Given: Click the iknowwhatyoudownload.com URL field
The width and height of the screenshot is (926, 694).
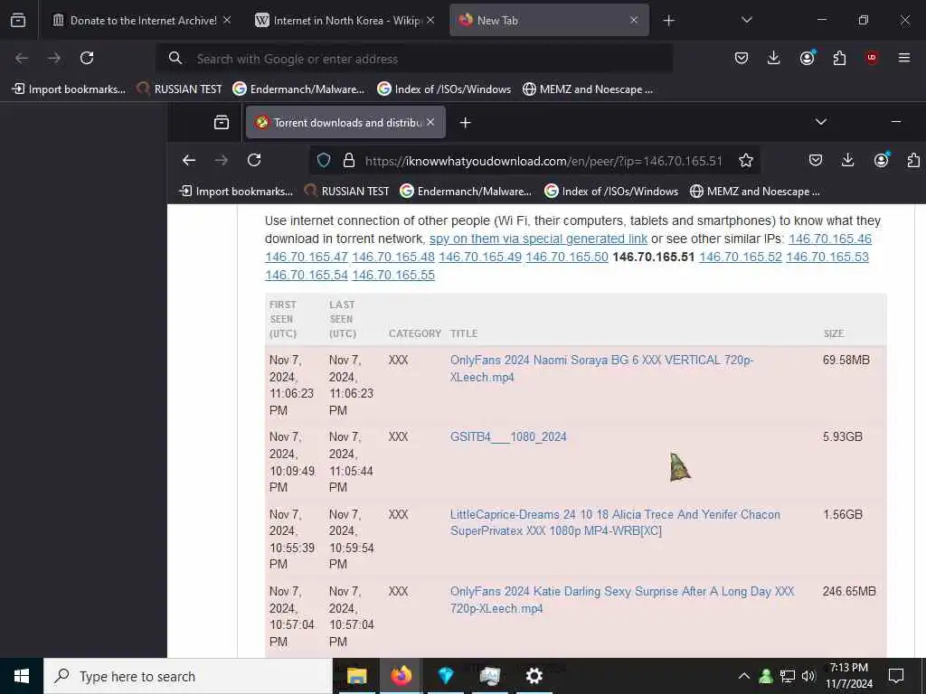Looking at the screenshot, I should [x=543, y=161].
